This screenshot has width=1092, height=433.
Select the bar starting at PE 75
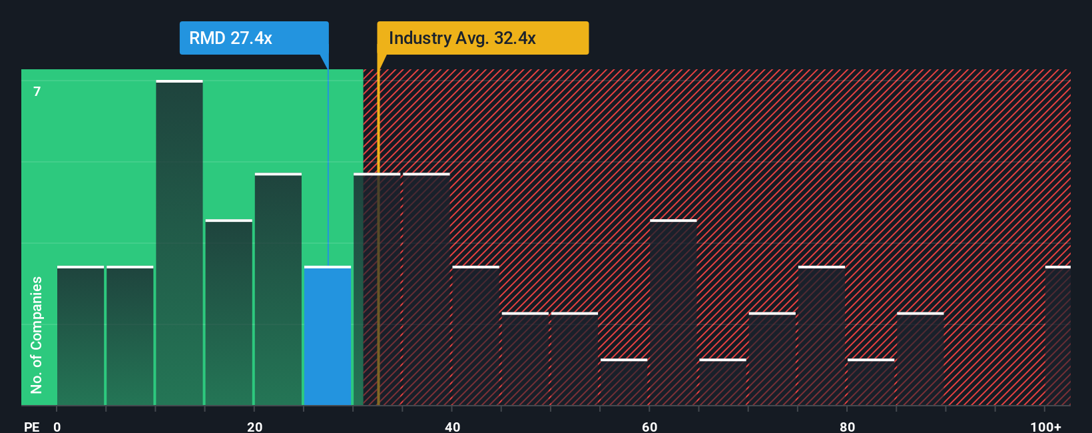(822, 336)
